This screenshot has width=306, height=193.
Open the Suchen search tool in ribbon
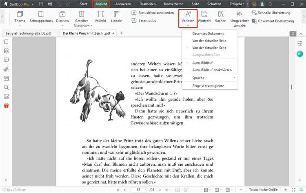(x=220, y=17)
